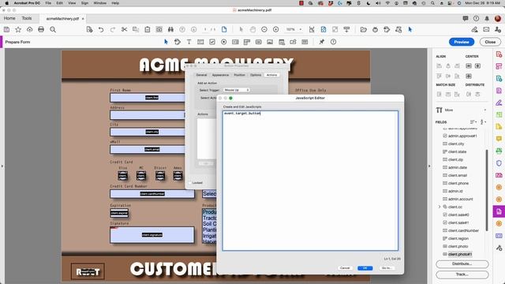Open the View menu

72,3
